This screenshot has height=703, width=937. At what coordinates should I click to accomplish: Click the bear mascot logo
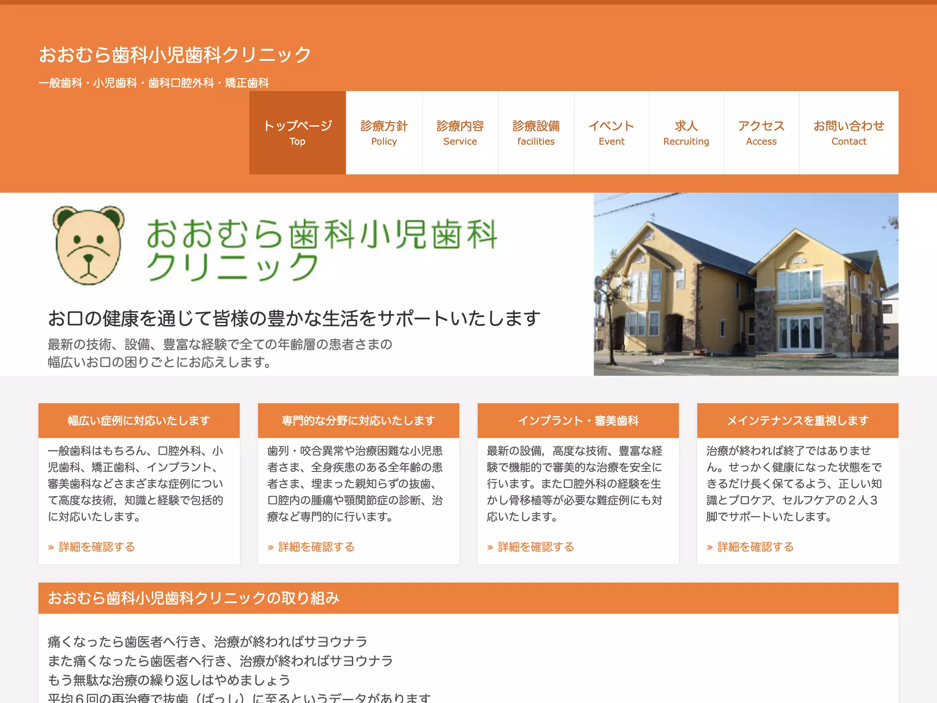point(88,245)
